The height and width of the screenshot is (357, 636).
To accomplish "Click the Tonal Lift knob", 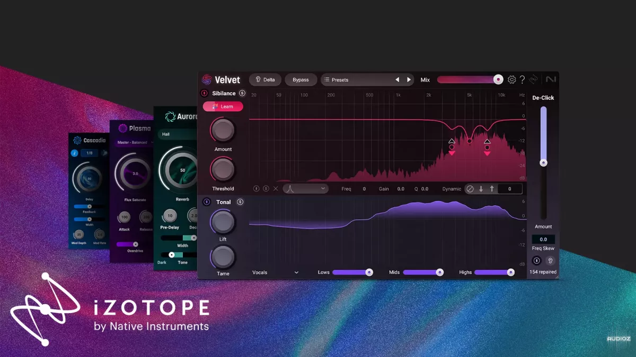I will [223, 222].
